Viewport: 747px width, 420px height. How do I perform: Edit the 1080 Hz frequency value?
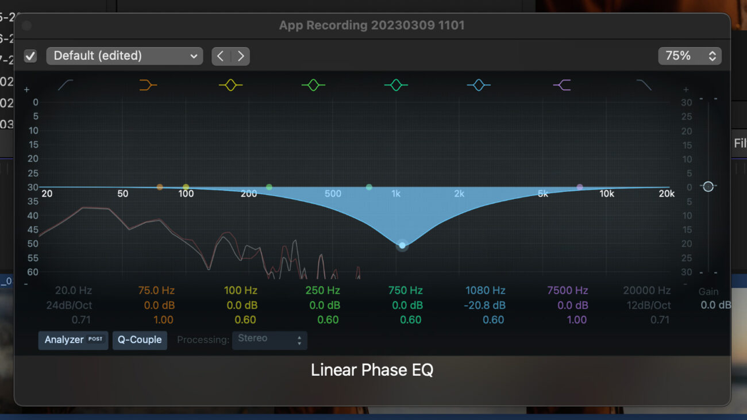tap(485, 290)
